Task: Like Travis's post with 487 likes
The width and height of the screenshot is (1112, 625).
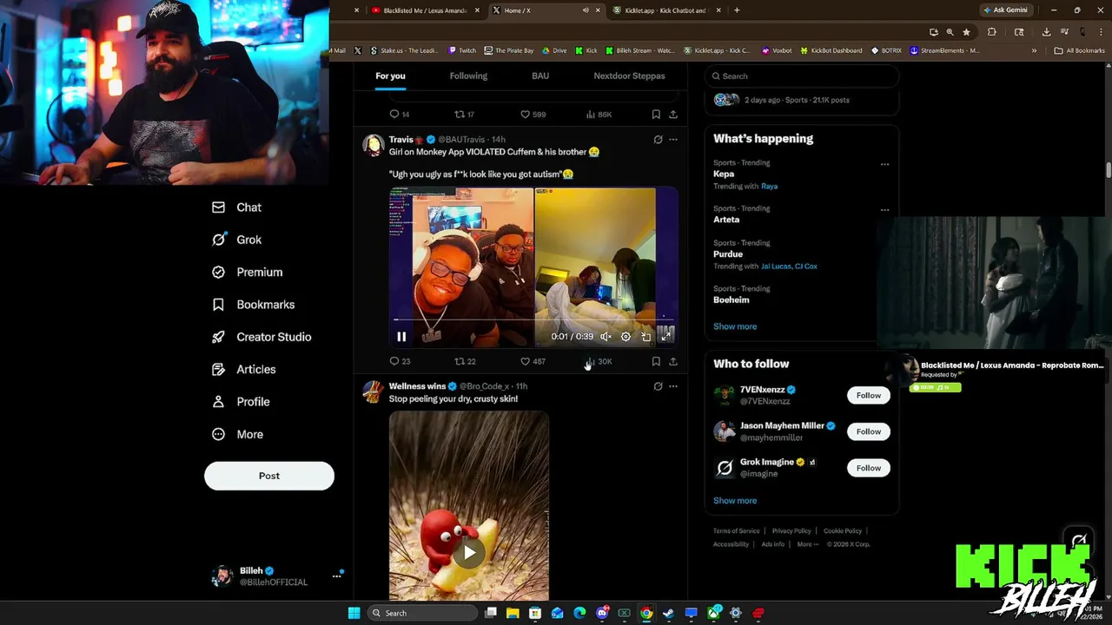Action: 533,361
